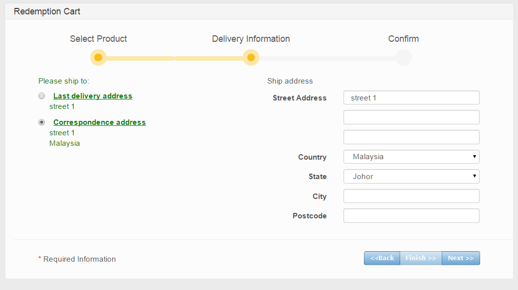Image resolution: width=518 pixels, height=290 pixels.
Task: Select the Correspondence address radio button
Action: click(42, 122)
